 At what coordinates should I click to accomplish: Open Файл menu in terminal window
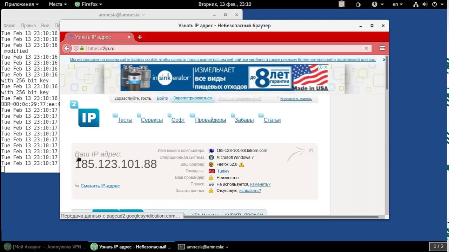(x=9, y=26)
